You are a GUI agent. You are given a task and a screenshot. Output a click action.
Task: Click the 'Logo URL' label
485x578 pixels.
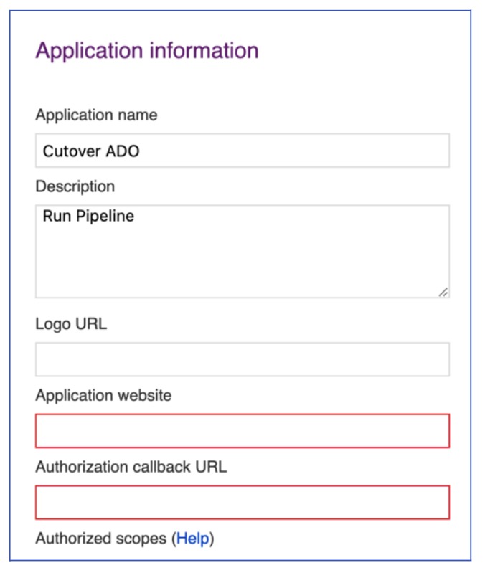71,324
